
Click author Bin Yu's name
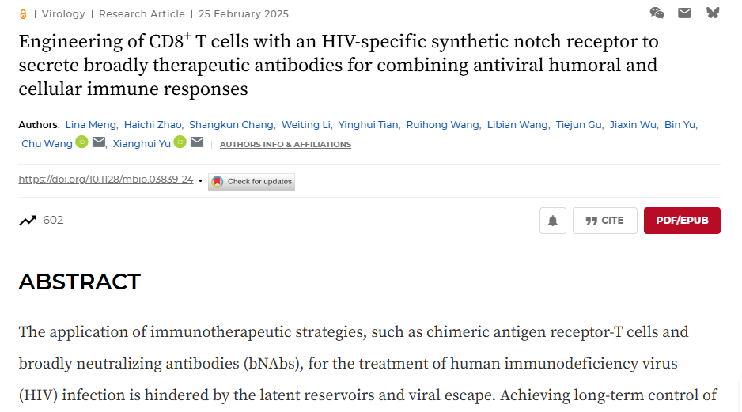coord(680,125)
